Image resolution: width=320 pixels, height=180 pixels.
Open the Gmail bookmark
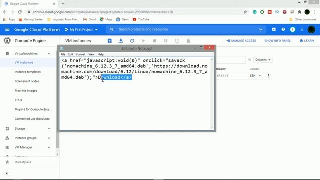90,19
